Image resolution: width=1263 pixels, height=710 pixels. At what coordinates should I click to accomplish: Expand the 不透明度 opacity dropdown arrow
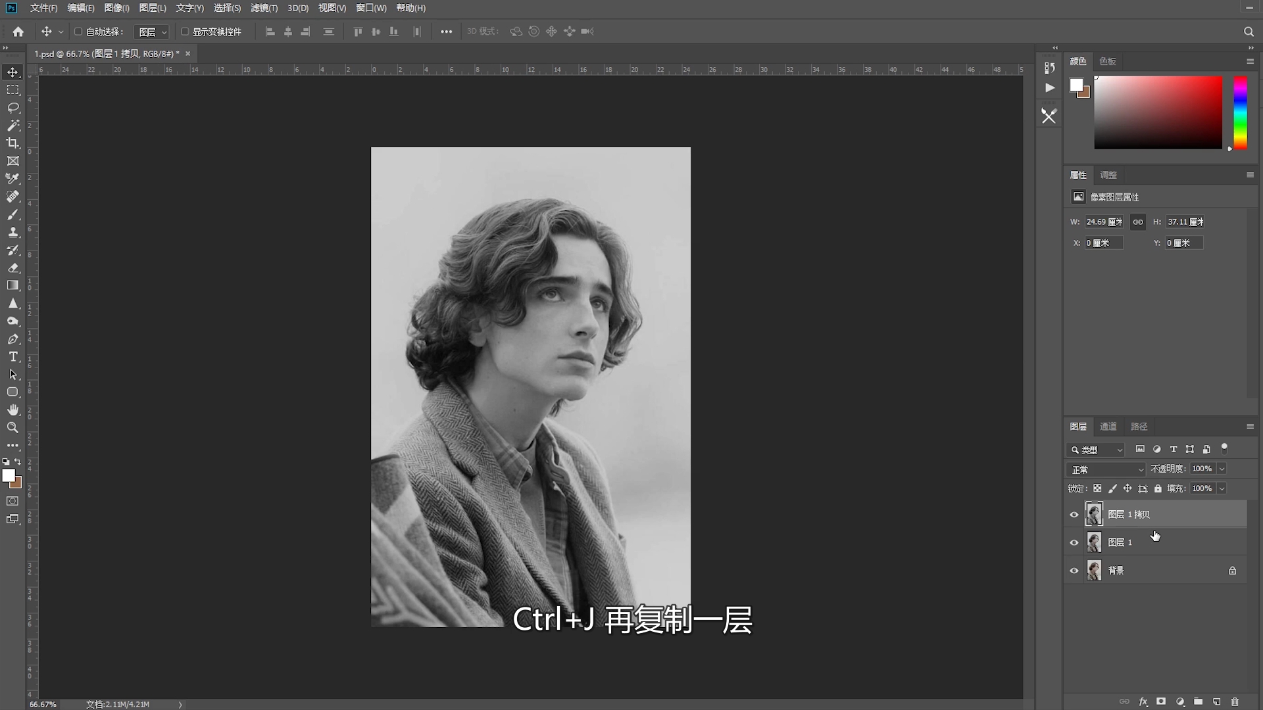[1222, 469]
